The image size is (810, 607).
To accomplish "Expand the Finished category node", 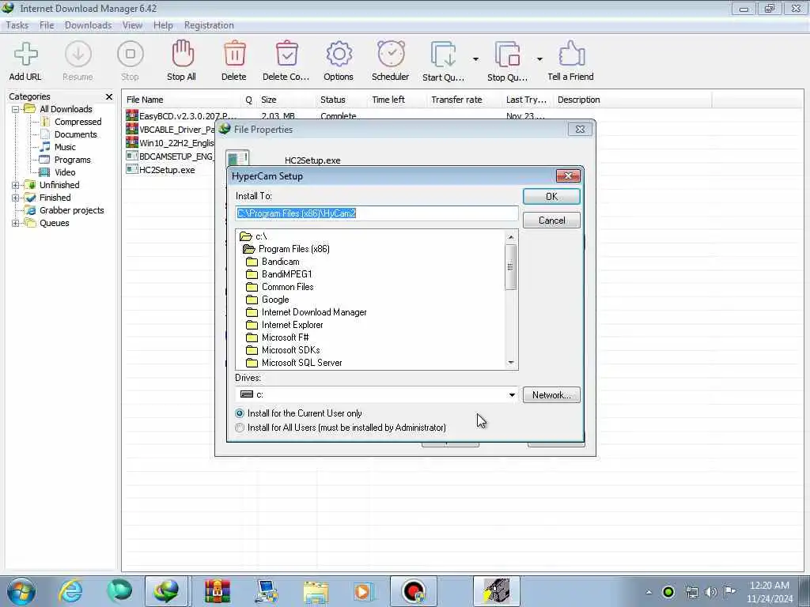I will click(x=16, y=198).
